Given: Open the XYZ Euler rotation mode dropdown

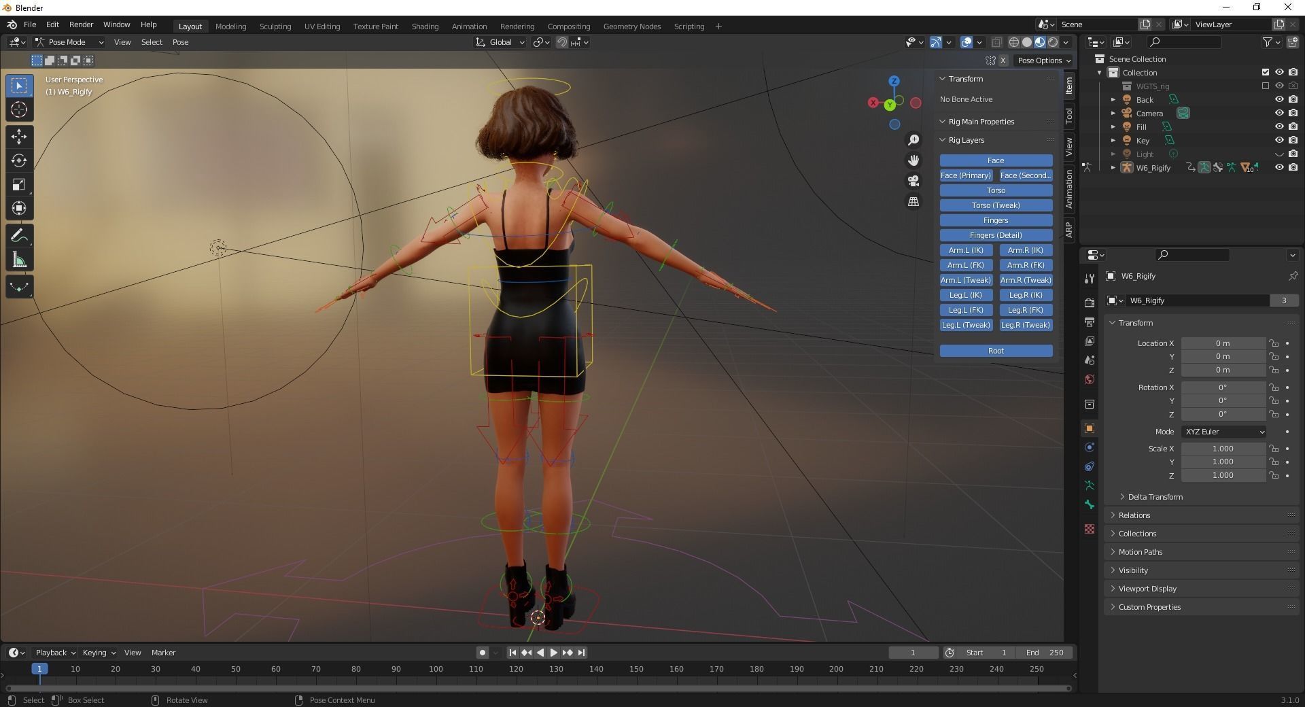Looking at the screenshot, I should 1224,432.
